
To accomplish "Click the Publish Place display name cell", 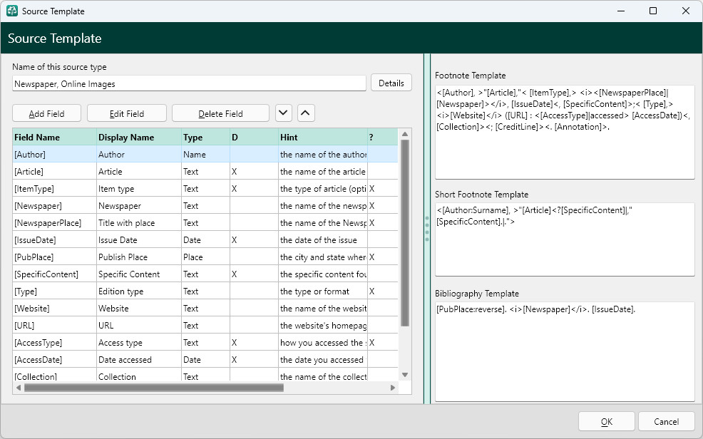I will (139, 257).
